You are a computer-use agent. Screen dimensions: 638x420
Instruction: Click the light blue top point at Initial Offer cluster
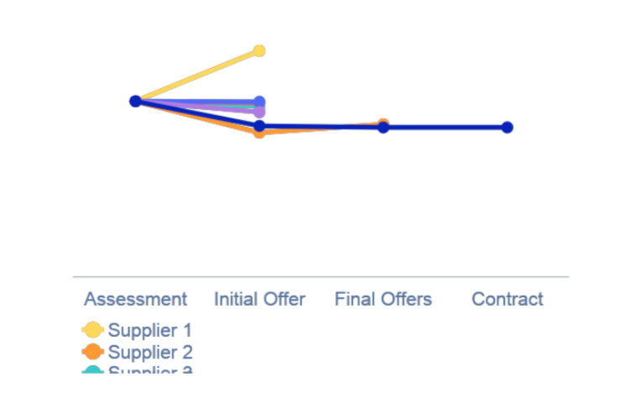259,101
